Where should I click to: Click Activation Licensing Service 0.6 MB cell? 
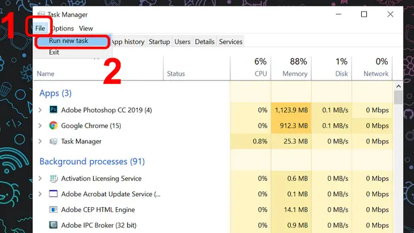click(x=291, y=178)
